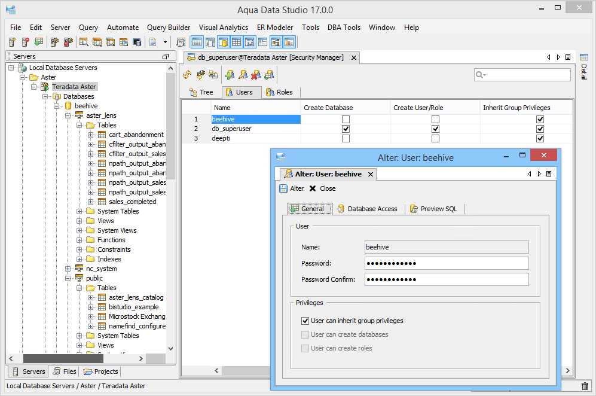
Task: Click the table with green circle toolbar icon
Action: pyautogui.click(x=39, y=42)
